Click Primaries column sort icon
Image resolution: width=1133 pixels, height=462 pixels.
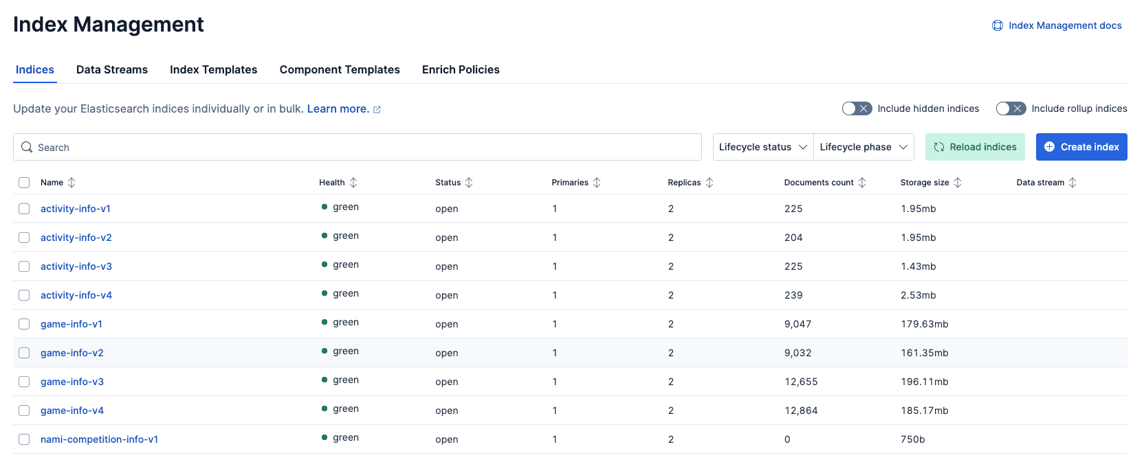(597, 183)
